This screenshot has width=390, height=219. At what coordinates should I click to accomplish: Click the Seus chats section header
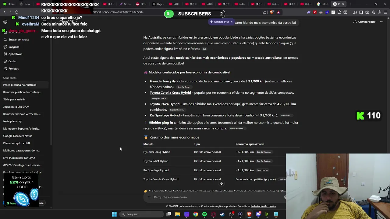tap(10, 78)
